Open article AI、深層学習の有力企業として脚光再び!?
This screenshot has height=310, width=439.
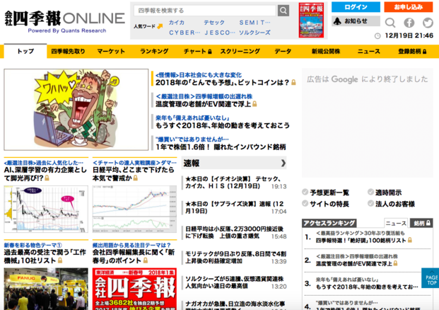(x=45, y=174)
